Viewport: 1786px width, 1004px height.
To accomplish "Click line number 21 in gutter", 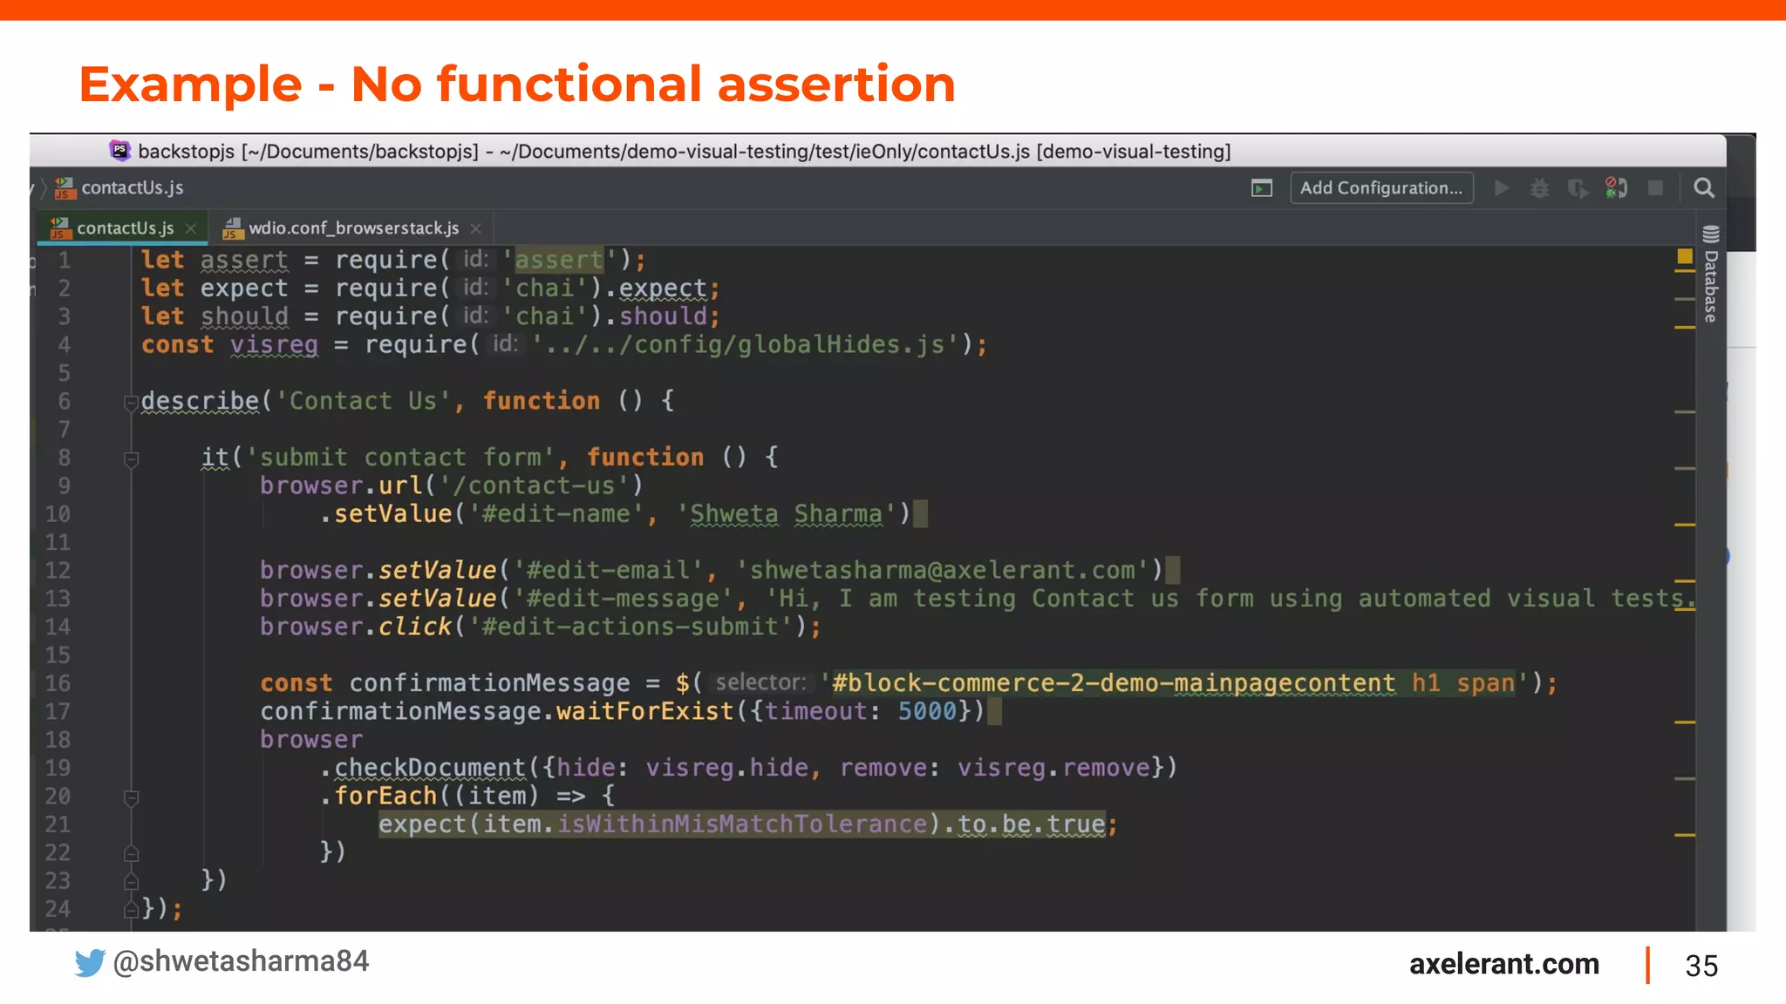I will (58, 824).
